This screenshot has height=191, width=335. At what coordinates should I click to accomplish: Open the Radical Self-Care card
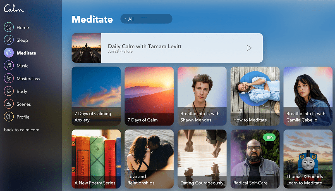255,159
